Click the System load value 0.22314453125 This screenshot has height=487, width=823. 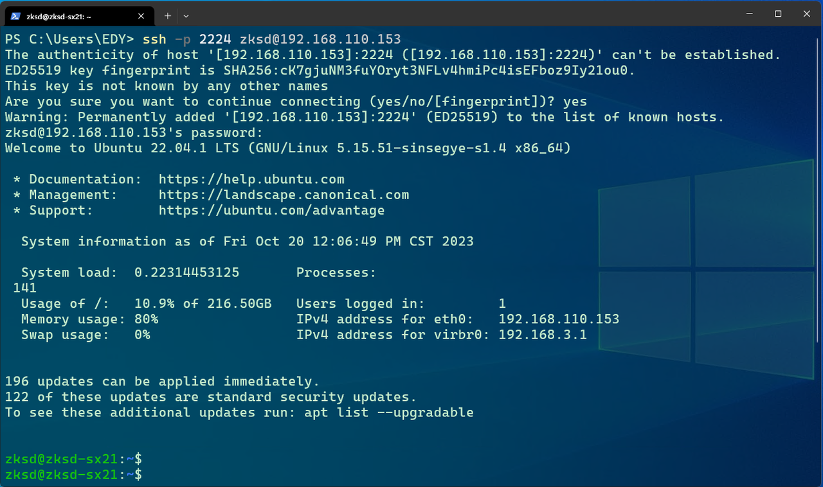point(186,272)
